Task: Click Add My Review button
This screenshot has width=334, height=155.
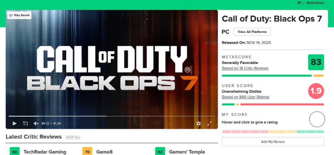Action: tap(273, 142)
